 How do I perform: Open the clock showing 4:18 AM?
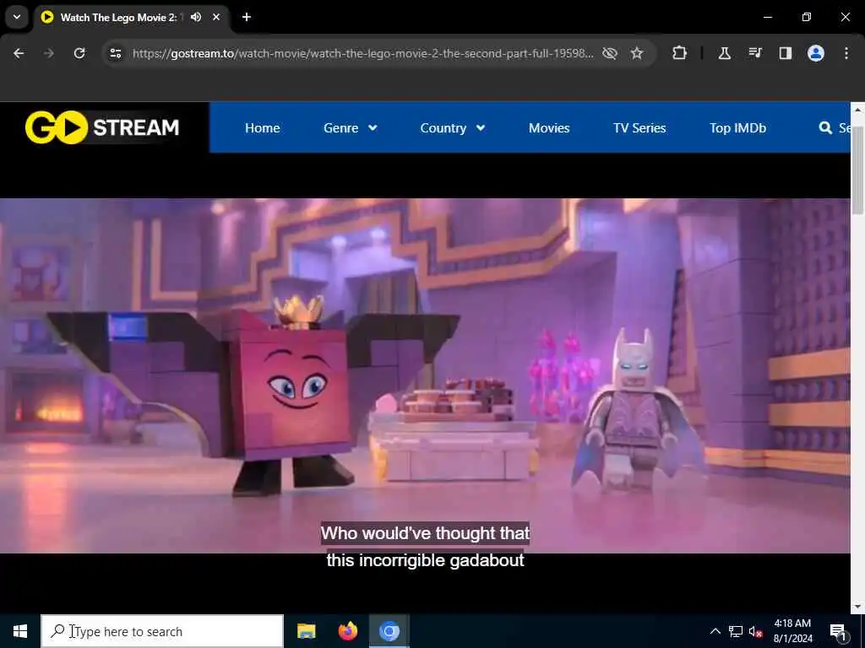(x=792, y=631)
